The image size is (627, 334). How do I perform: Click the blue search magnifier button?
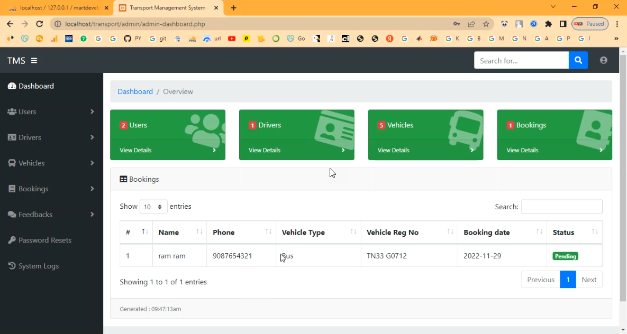pyautogui.click(x=578, y=60)
